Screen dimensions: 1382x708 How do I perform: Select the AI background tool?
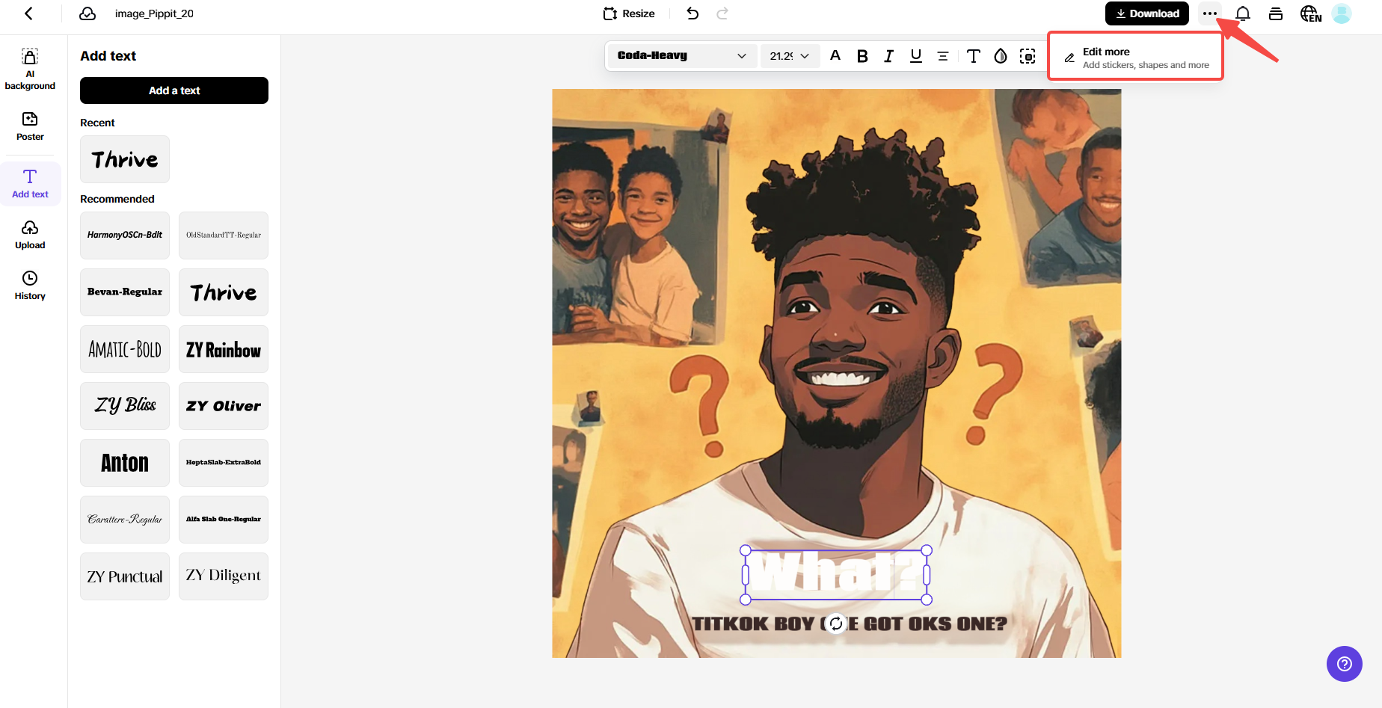pos(30,68)
